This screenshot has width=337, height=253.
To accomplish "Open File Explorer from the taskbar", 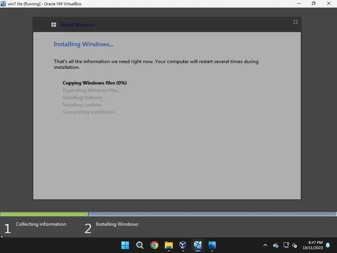I will pos(169,245).
